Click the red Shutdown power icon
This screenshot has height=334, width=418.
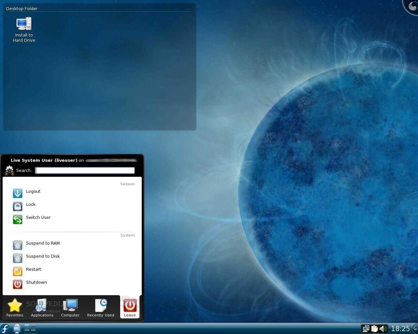point(18,284)
